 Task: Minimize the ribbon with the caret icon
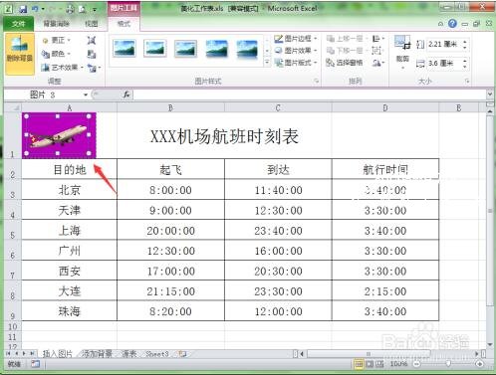click(x=440, y=24)
